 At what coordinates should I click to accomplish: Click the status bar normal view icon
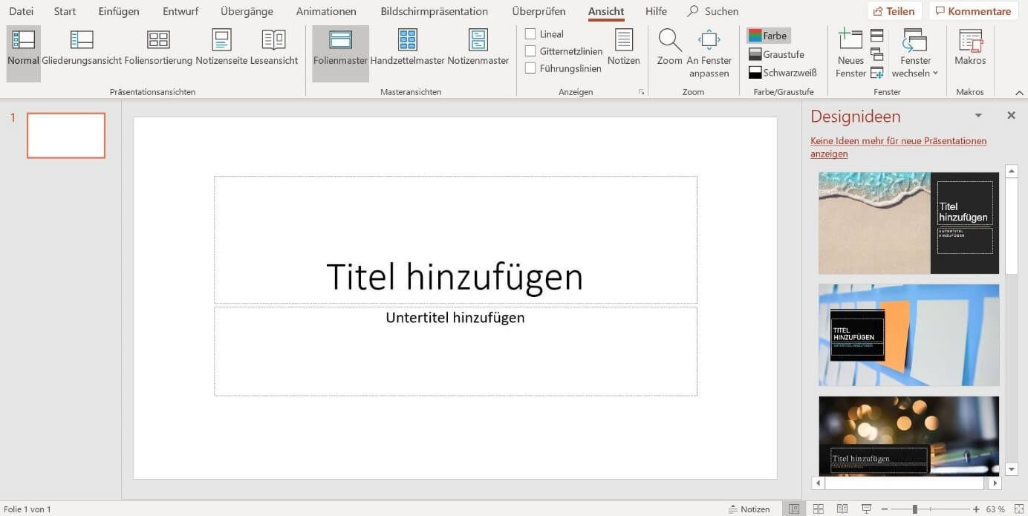pos(794,509)
